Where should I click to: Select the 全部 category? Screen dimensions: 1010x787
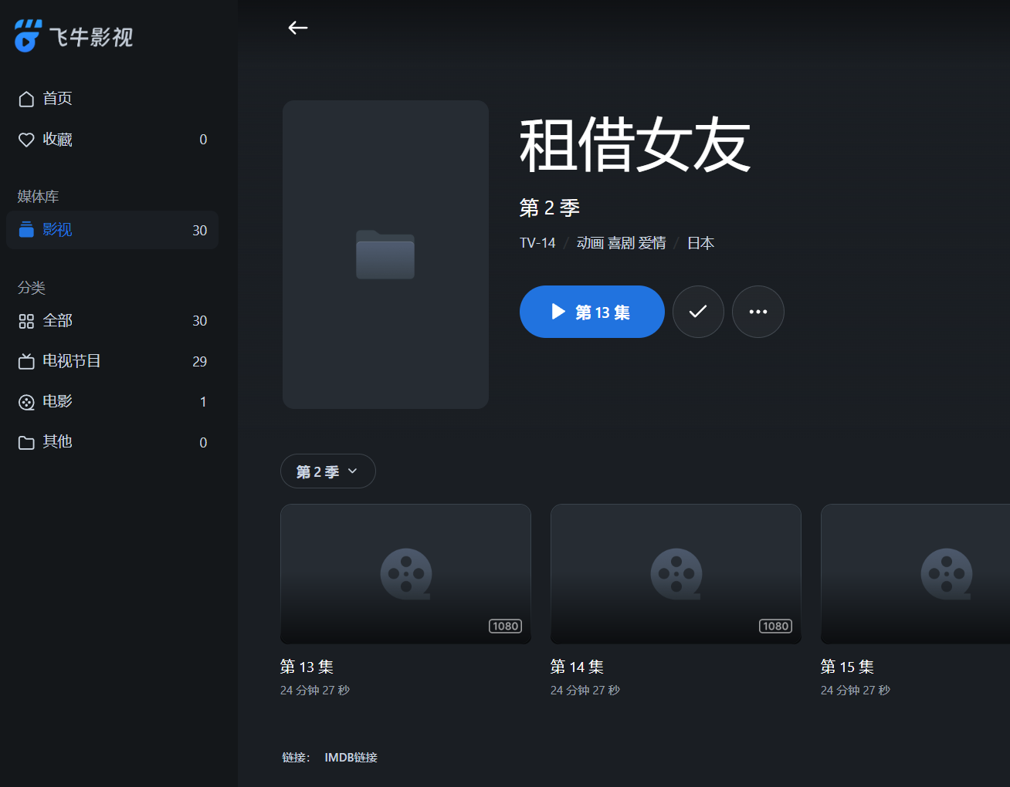click(x=112, y=321)
